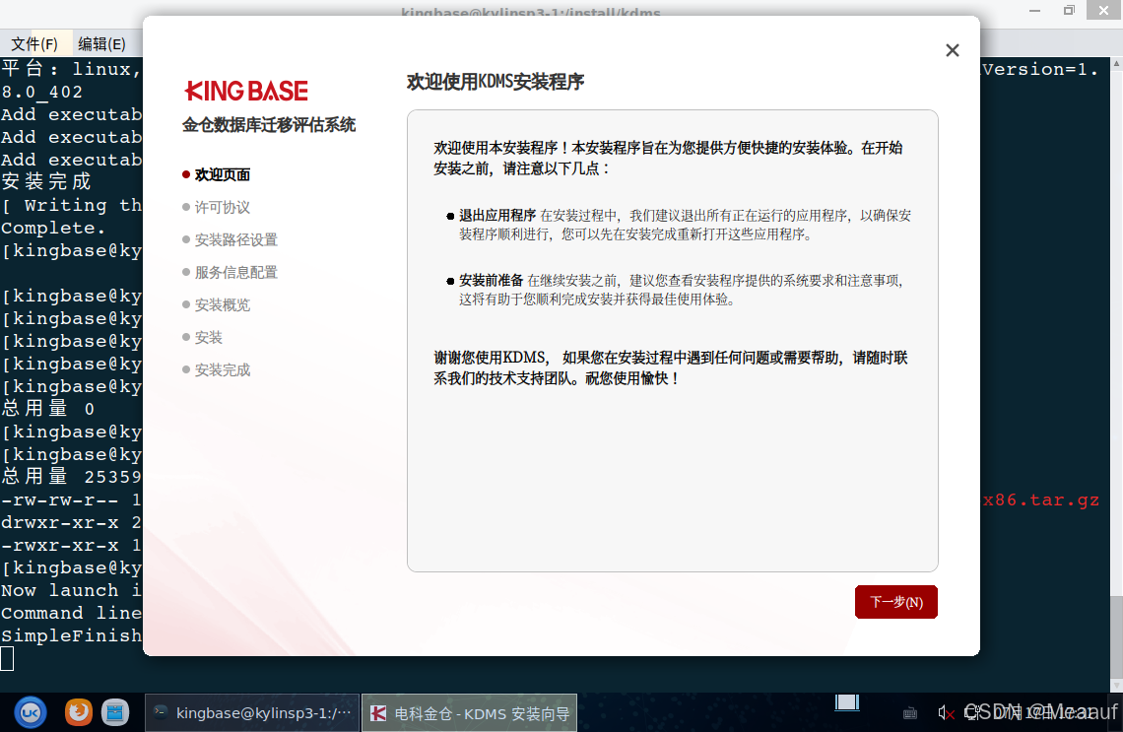Viewport: 1123px width, 732px height.
Task: Click the 退出应用程序 bullet text
Action: [497, 215]
